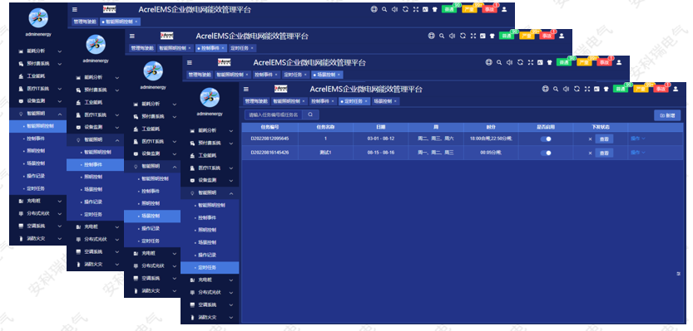
Task: Select 操作记录 in the frontmost window sidebar
Action: (x=210, y=256)
